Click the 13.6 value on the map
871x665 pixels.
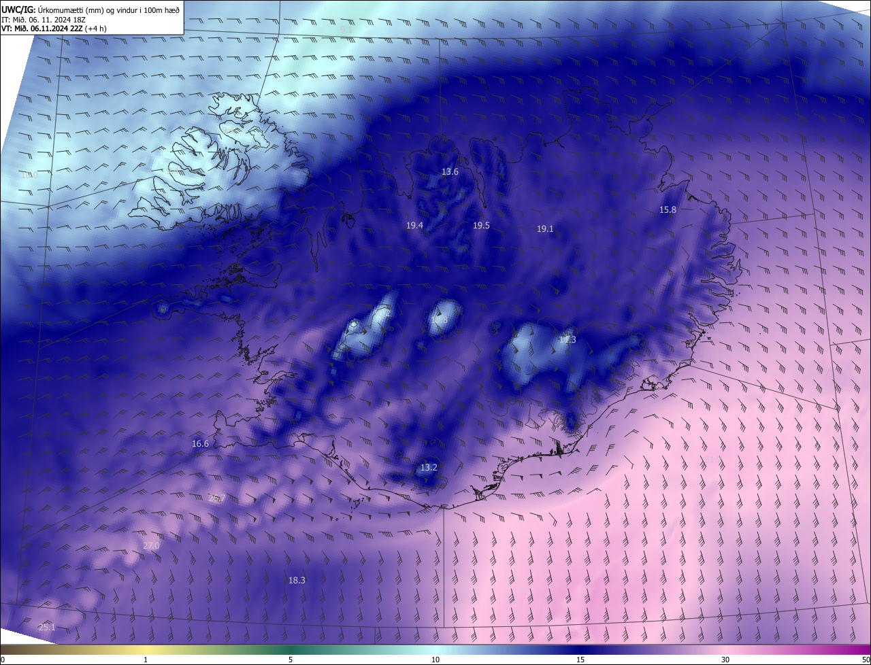click(450, 172)
